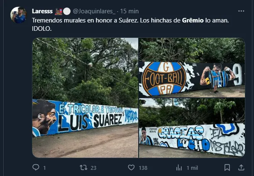
Task: Open the Gracias Lucho mural photo
Action: coord(192,128)
